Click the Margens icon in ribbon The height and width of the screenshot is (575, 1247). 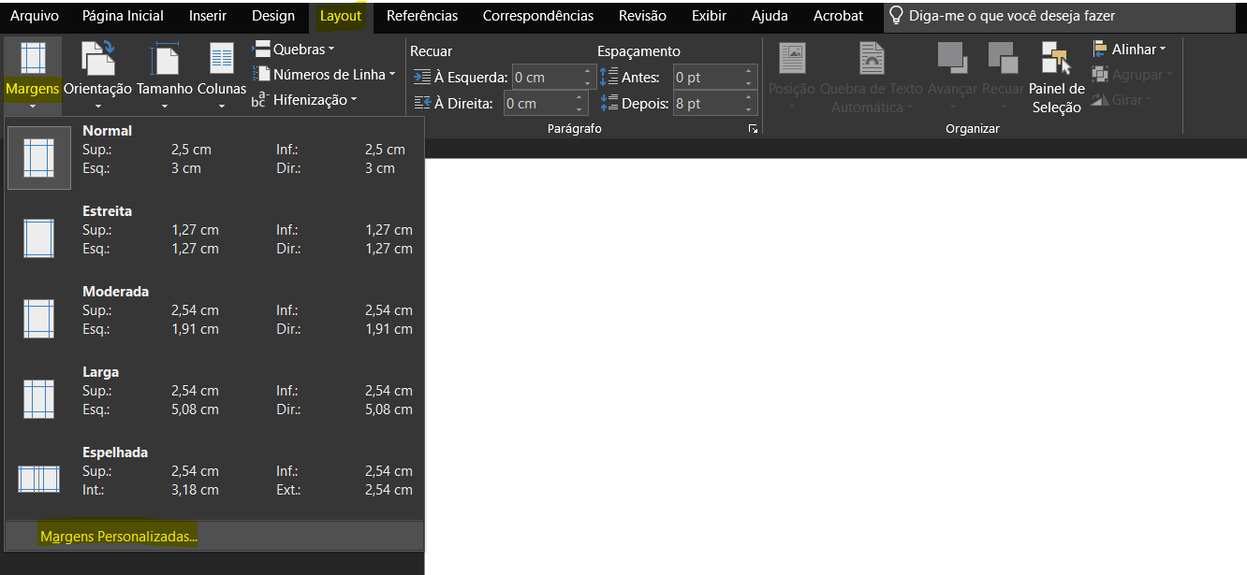[x=33, y=60]
